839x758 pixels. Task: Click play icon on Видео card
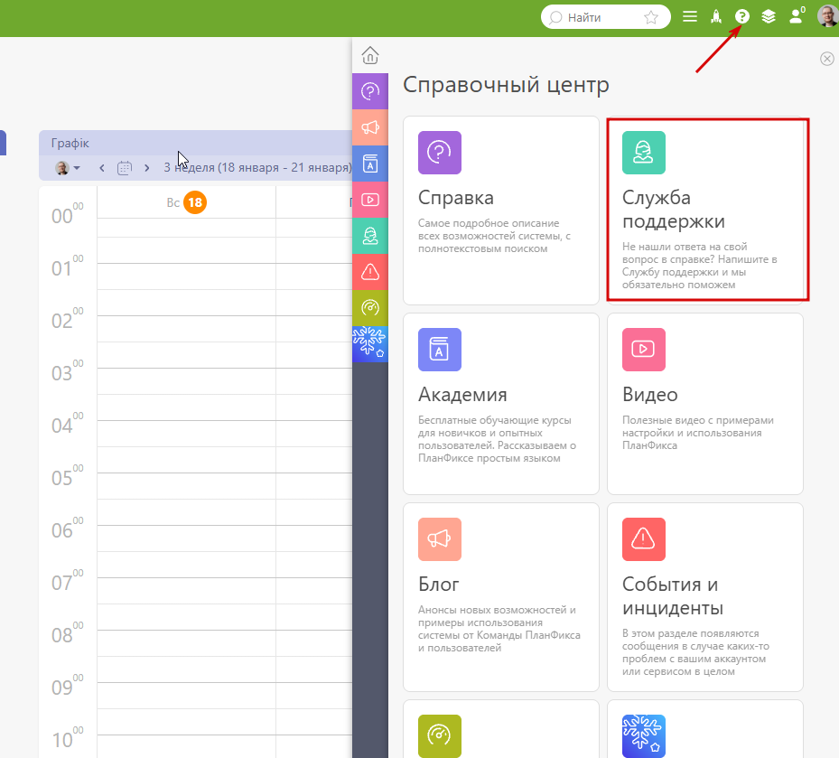[644, 350]
